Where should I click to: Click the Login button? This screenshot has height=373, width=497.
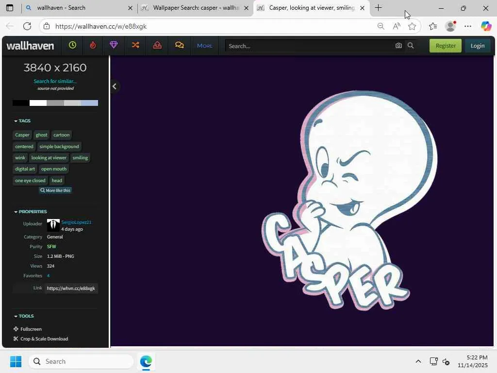[478, 46]
